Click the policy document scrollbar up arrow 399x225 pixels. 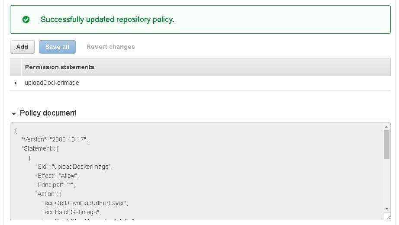[386, 127]
